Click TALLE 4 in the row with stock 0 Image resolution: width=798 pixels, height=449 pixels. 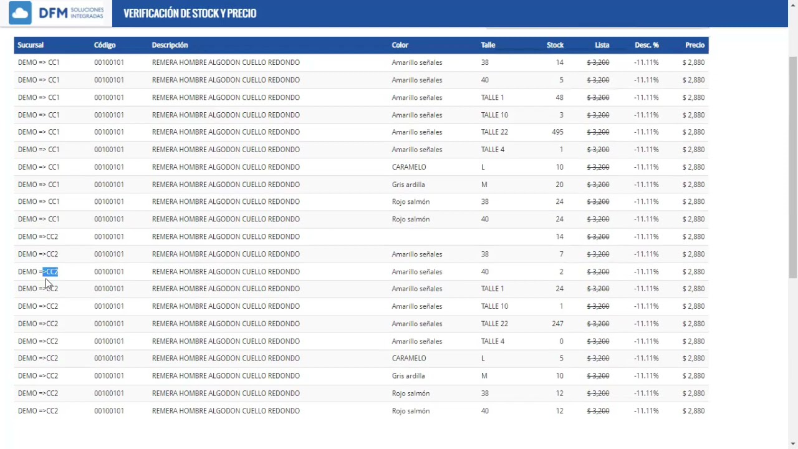493,341
